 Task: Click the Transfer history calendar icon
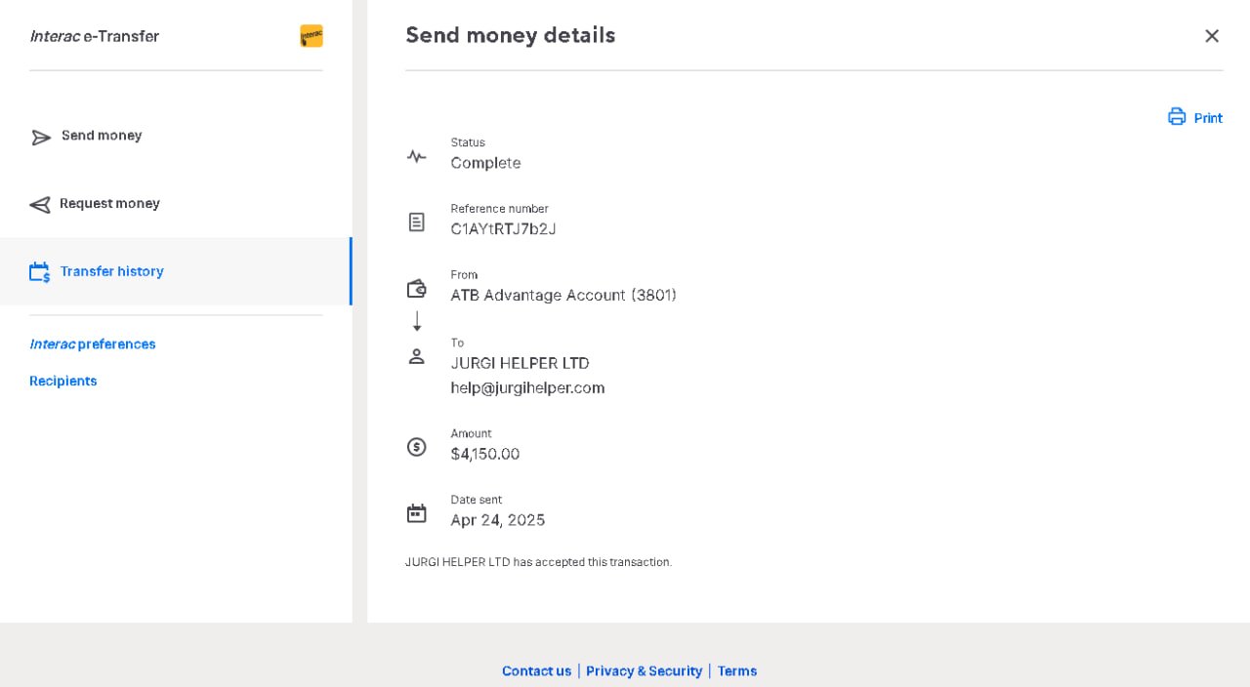tap(39, 272)
